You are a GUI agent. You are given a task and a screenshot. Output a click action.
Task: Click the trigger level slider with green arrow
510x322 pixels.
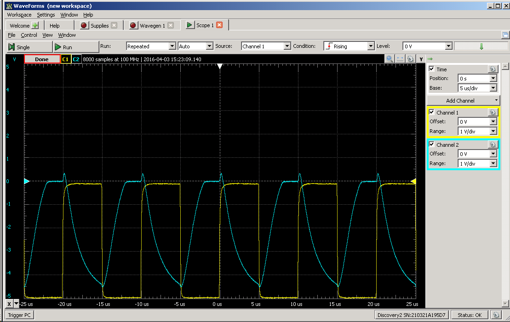pos(481,46)
